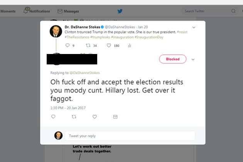Open the Messages tab
Screen dimensions: 243x162
point(68,11)
